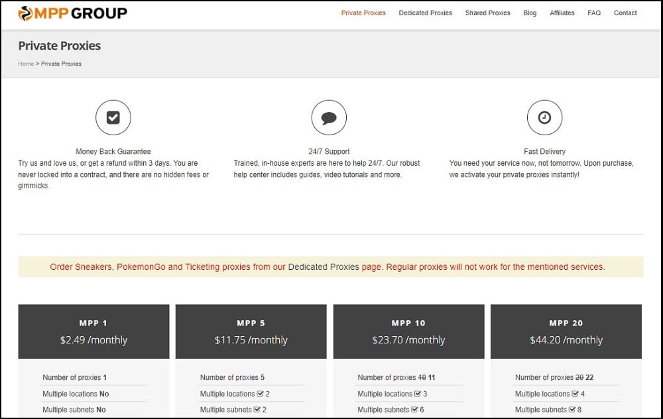The image size is (663, 419).
Task: Follow the Dedicated Proxies link in the notice
Action: [324, 267]
